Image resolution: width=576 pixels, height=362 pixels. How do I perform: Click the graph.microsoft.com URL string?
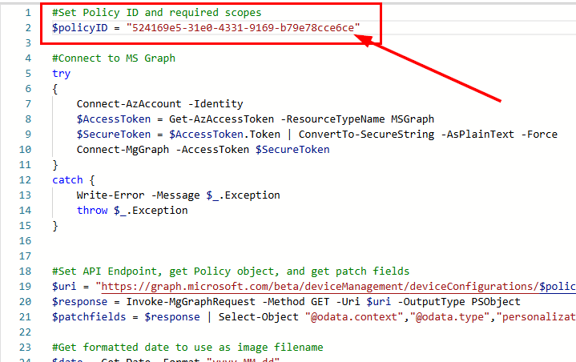[320, 286]
